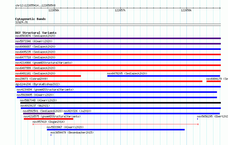Open nsv4214866 (gnomADStructuralVariants) label
Image resolution: width=228 pixels, height=145 pixels.
pos(44,63)
